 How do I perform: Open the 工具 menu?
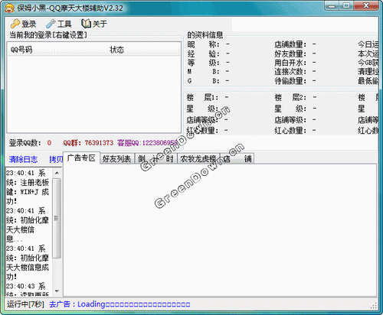(59, 24)
